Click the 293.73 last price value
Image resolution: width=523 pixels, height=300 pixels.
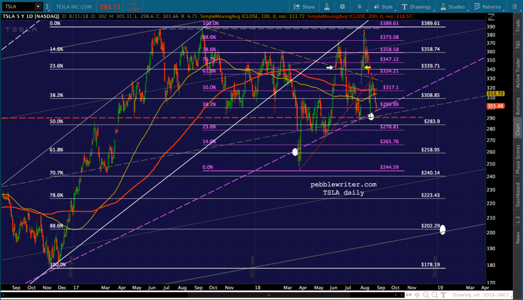[110, 7]
